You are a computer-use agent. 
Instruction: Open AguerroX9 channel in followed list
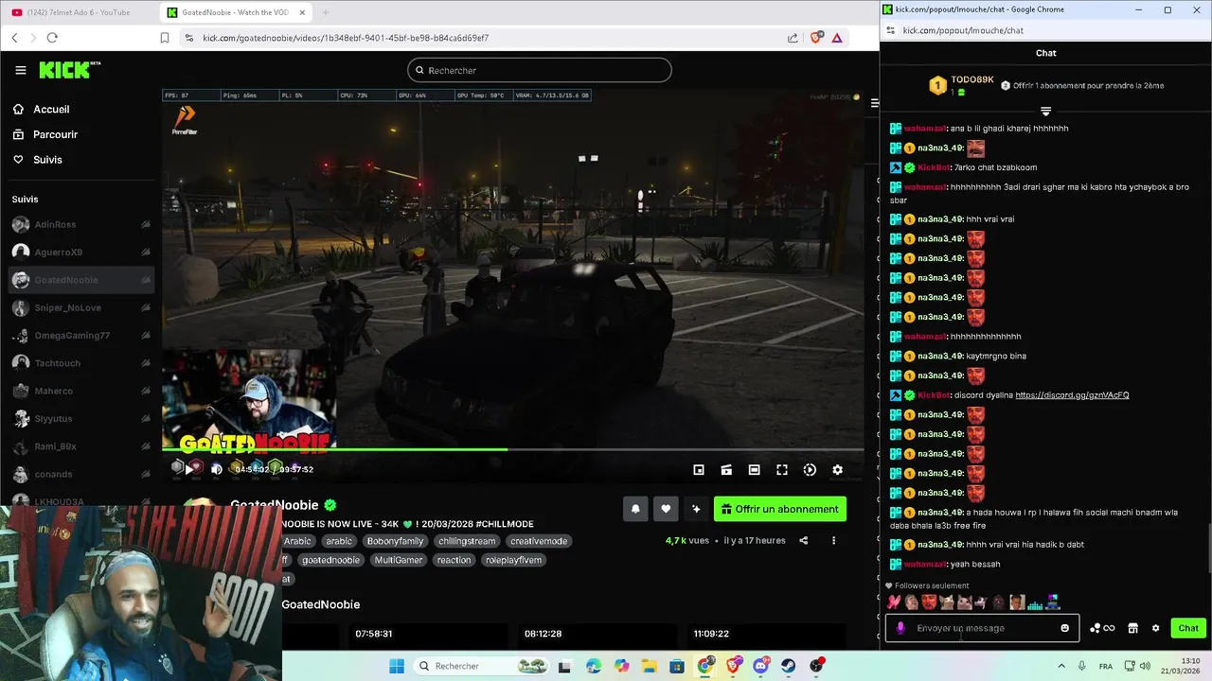click(81, 253)
